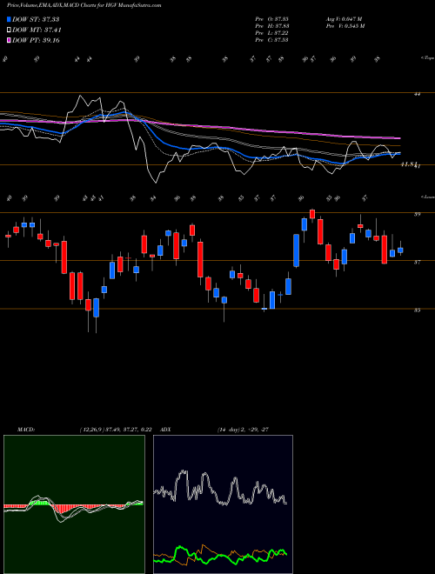Click the 'Pre V: 0.545 M' volume text
Screen dimensions: 435x574
pos(346,26)
